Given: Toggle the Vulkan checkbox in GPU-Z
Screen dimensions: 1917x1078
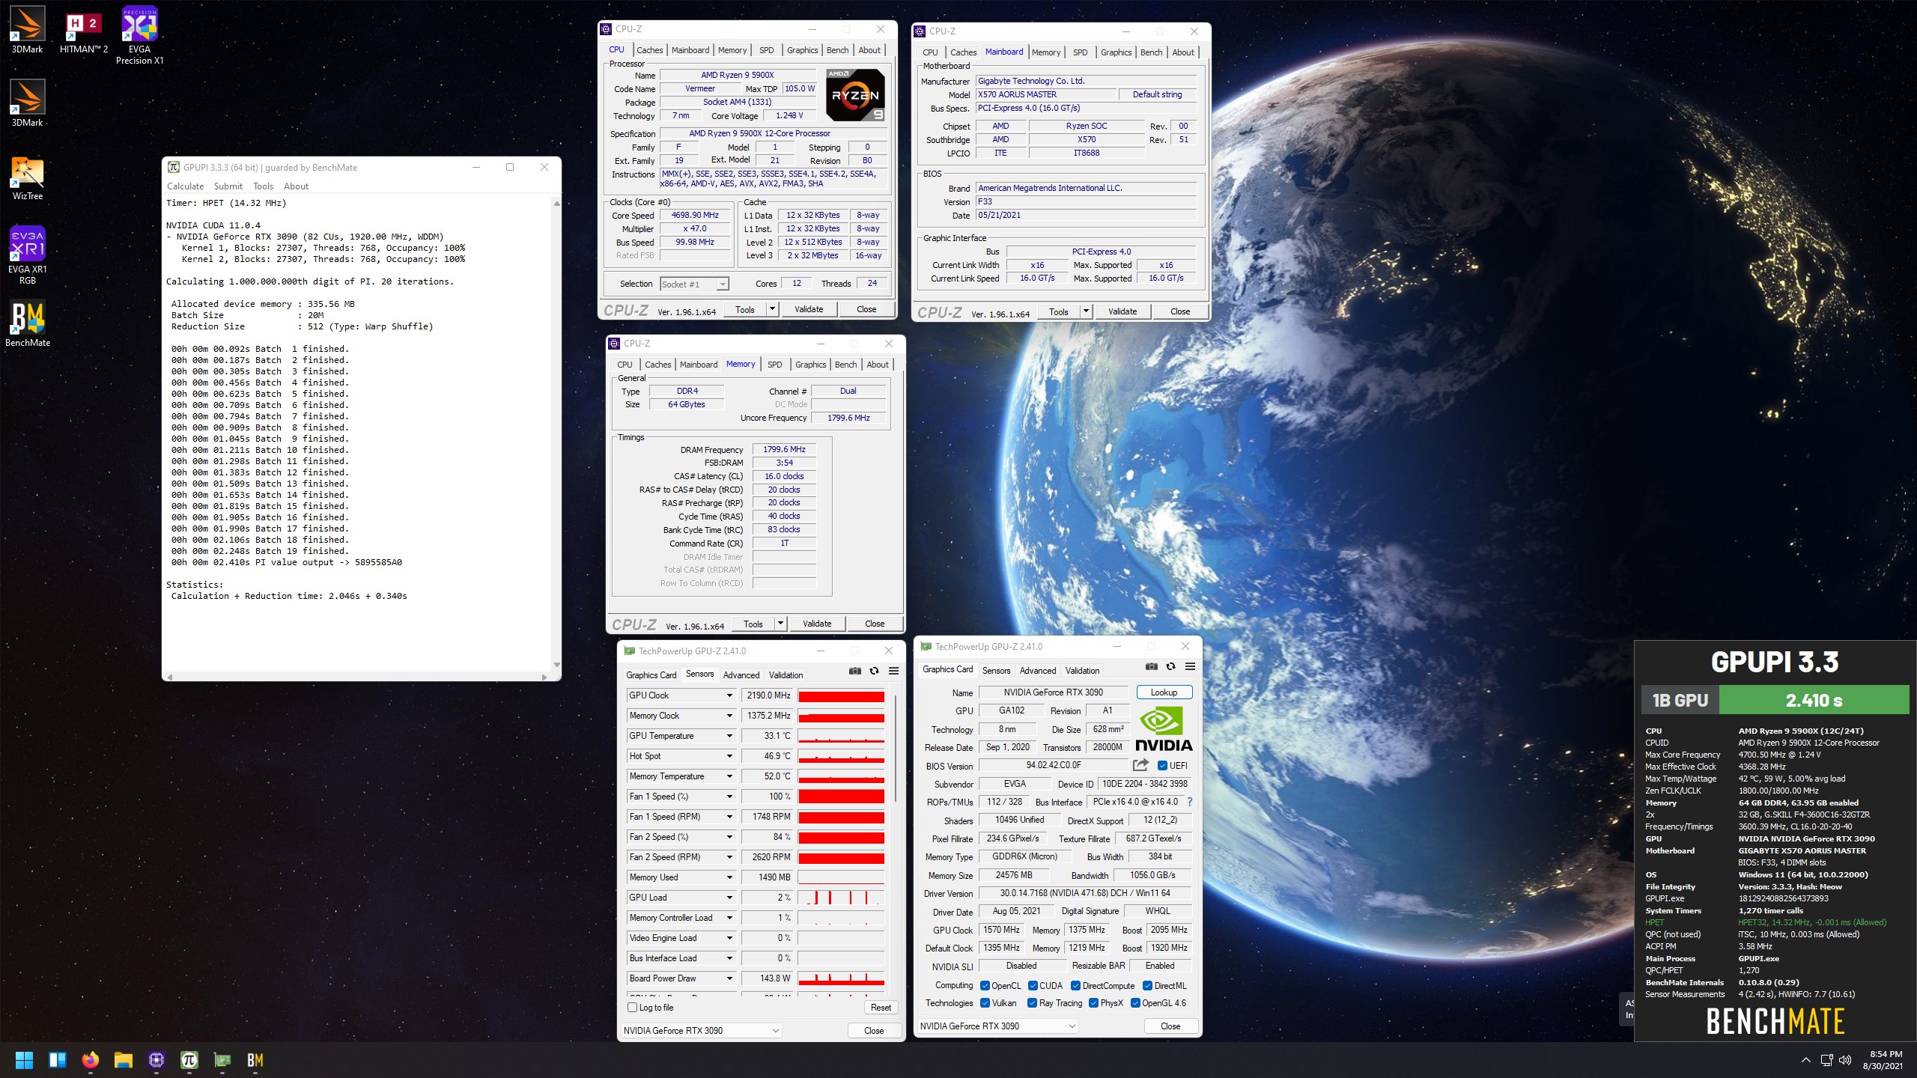Looking at the screenshot, I should click(985, 1003).
